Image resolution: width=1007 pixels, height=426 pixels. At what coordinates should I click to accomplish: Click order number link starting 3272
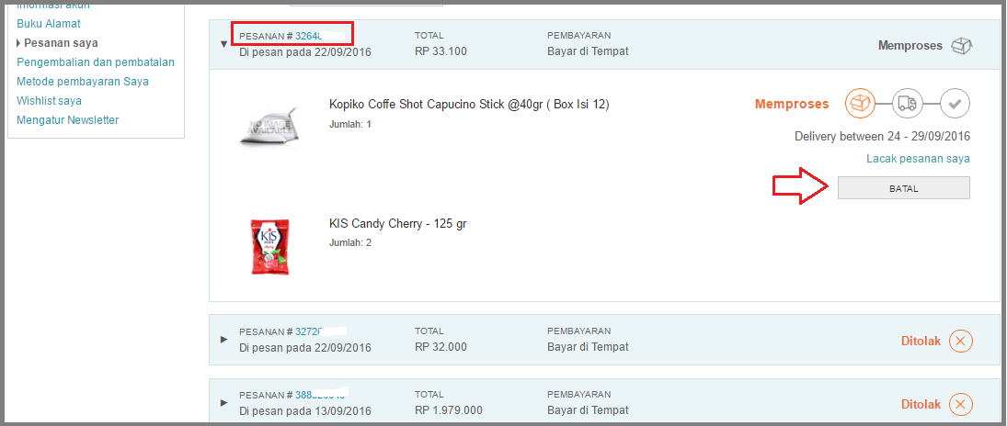[309, 331]
